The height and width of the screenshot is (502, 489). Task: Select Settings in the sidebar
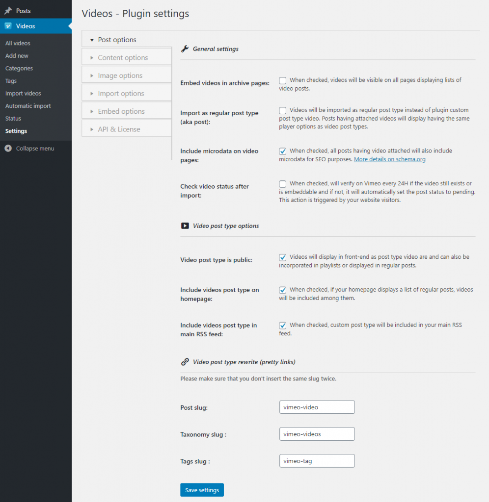coord(16,131)
